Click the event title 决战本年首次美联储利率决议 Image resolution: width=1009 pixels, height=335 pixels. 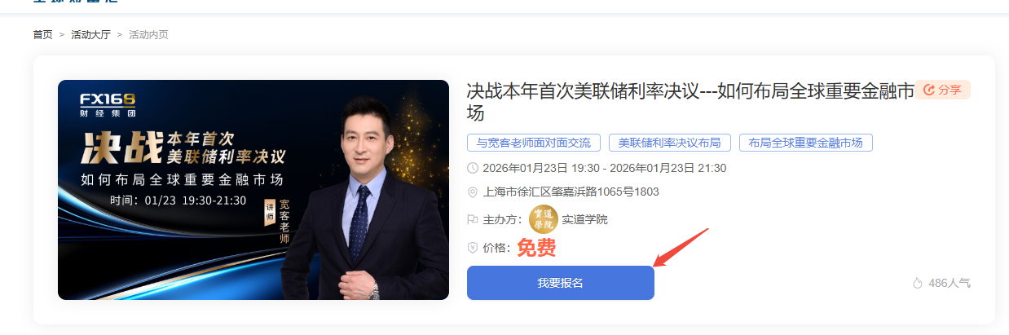tap(582, 91)
